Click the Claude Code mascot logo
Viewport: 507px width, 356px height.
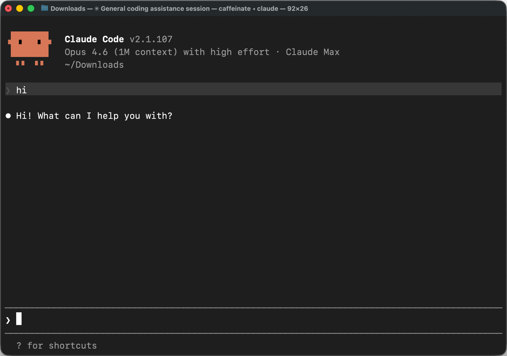[x=29, y=48]
